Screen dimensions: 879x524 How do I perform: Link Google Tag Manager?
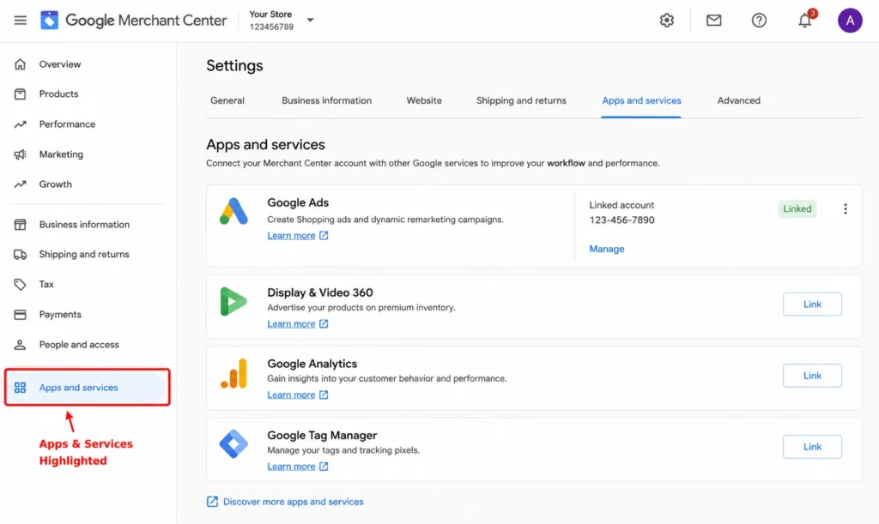click(812, 447)
